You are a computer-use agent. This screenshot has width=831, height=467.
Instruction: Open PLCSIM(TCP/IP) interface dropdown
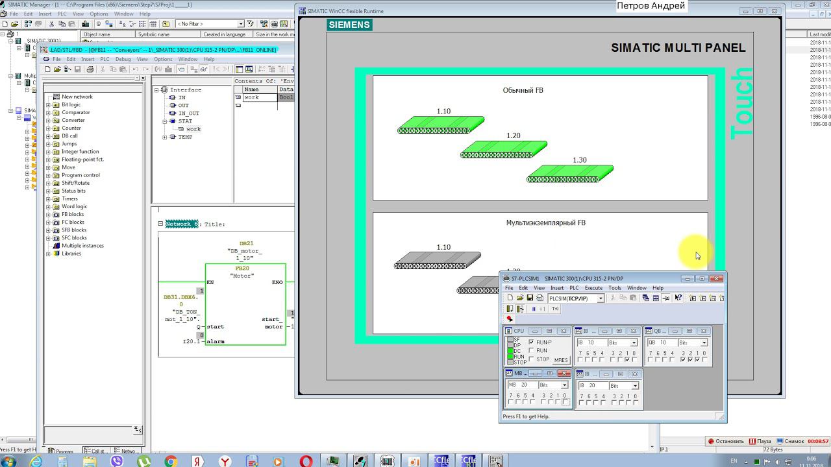(x=601, y=298)
